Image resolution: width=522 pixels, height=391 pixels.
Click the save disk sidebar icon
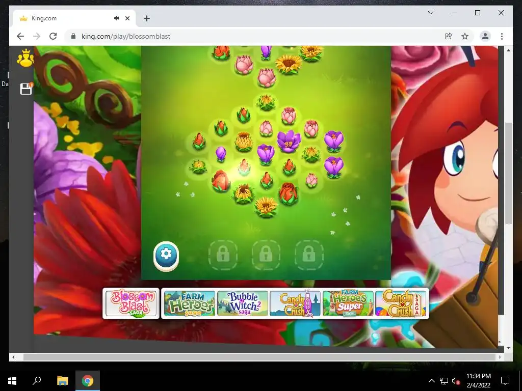[x=26, y=89]
